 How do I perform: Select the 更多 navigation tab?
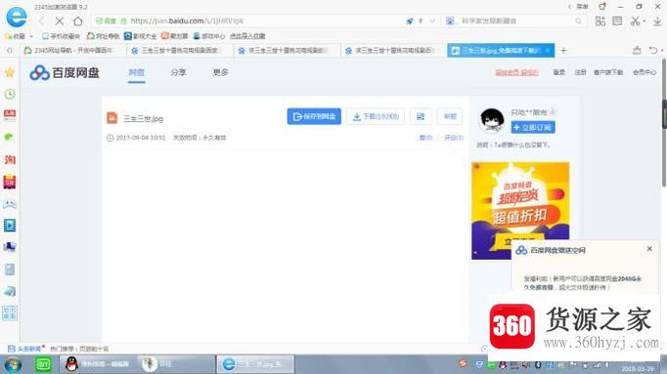pos(220,72)
